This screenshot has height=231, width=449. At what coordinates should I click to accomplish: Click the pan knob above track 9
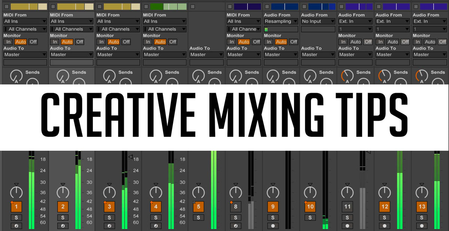273,192
